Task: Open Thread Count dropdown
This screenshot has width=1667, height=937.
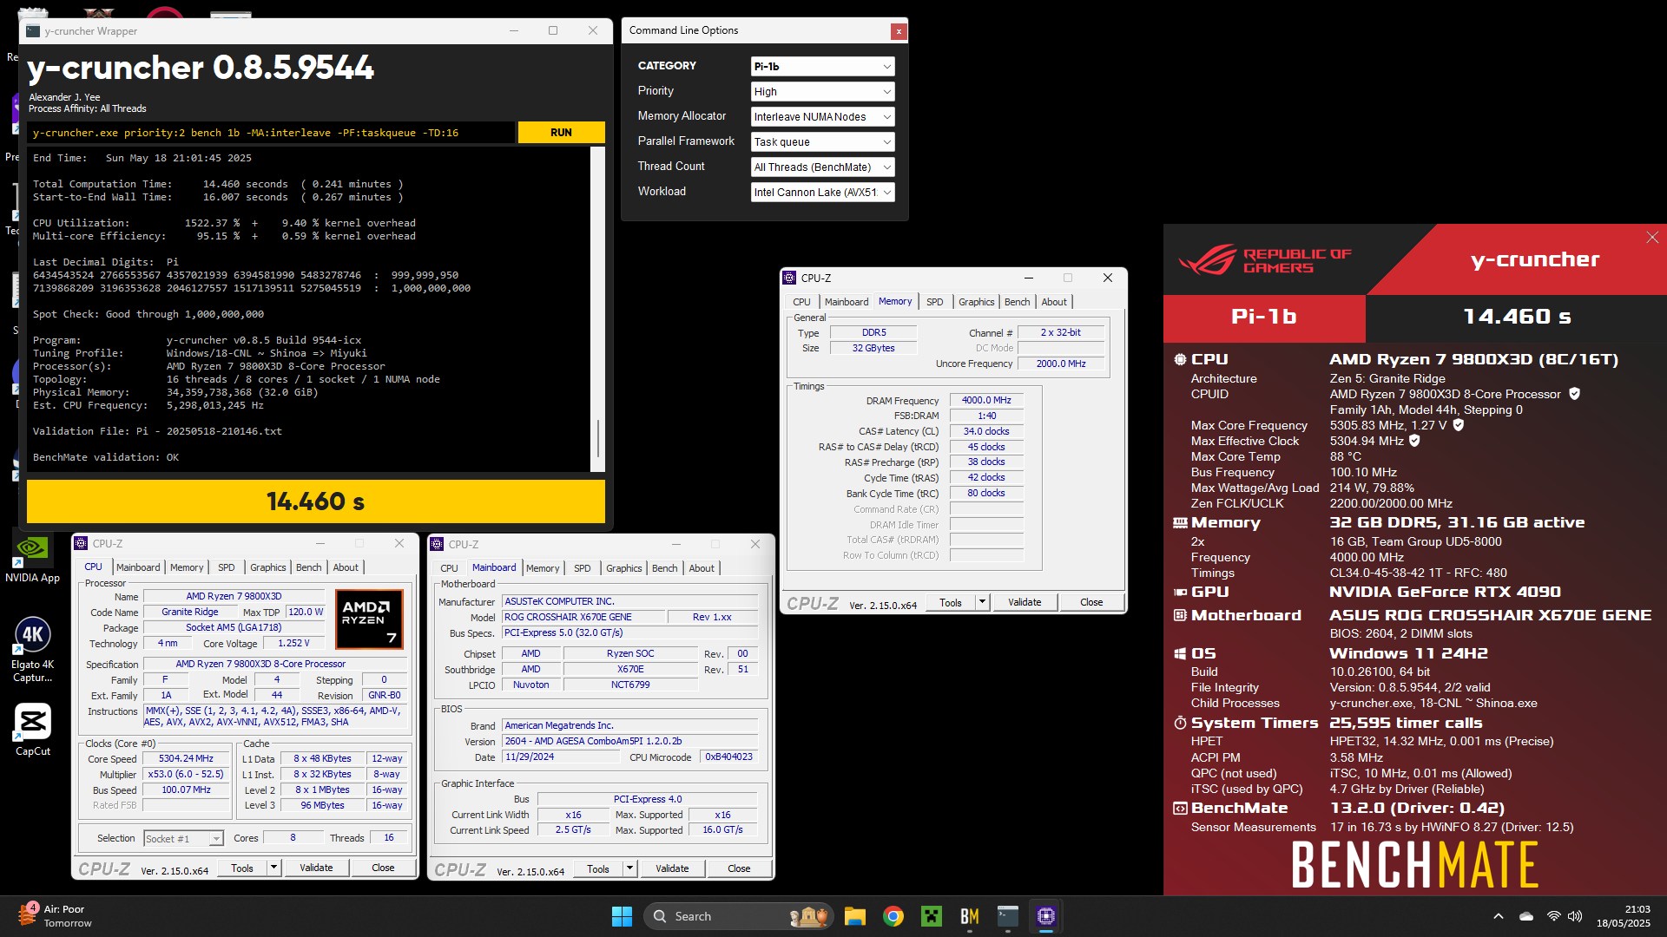Action: (822, 167)
